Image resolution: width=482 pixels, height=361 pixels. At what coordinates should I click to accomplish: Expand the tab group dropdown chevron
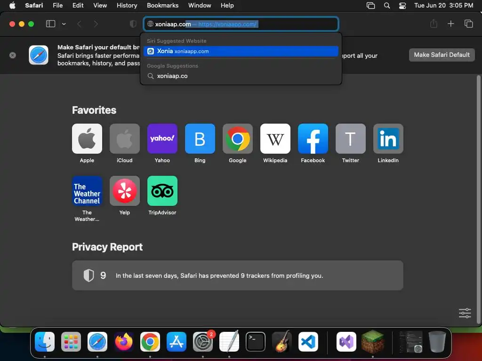tap(64, 24)
